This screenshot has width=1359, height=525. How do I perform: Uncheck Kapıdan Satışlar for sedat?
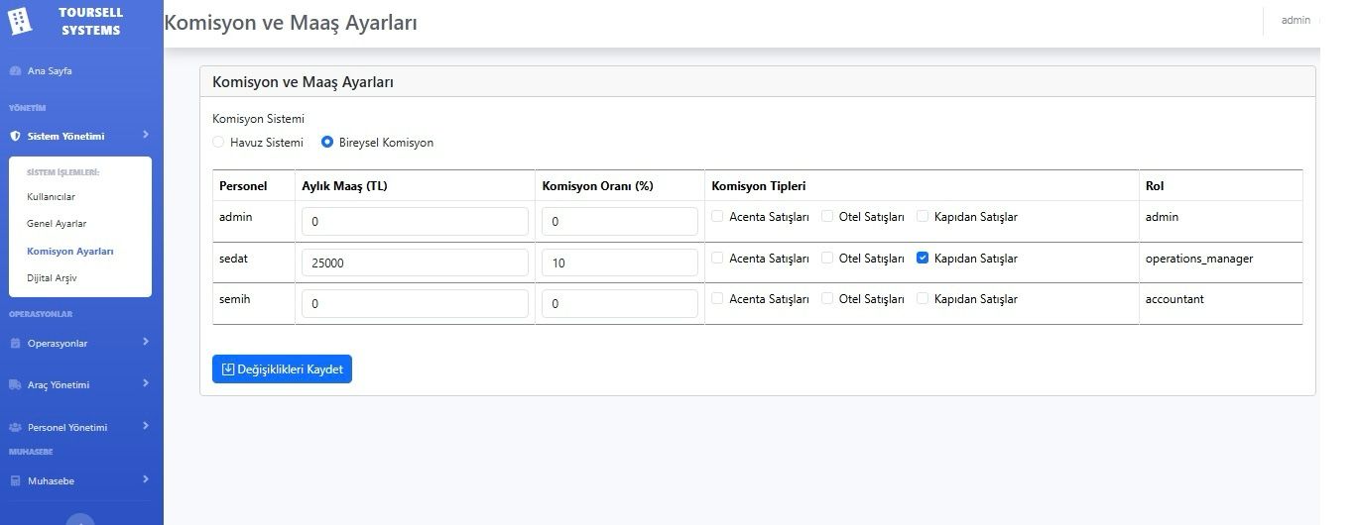click(x=923, y=259)
